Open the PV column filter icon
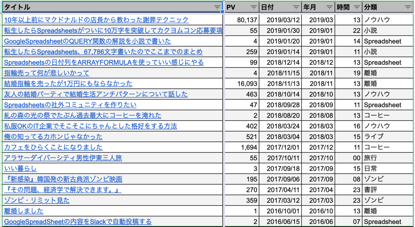This screenshot has width=415, height=227. pyautogui.click(x=253, y=7)
